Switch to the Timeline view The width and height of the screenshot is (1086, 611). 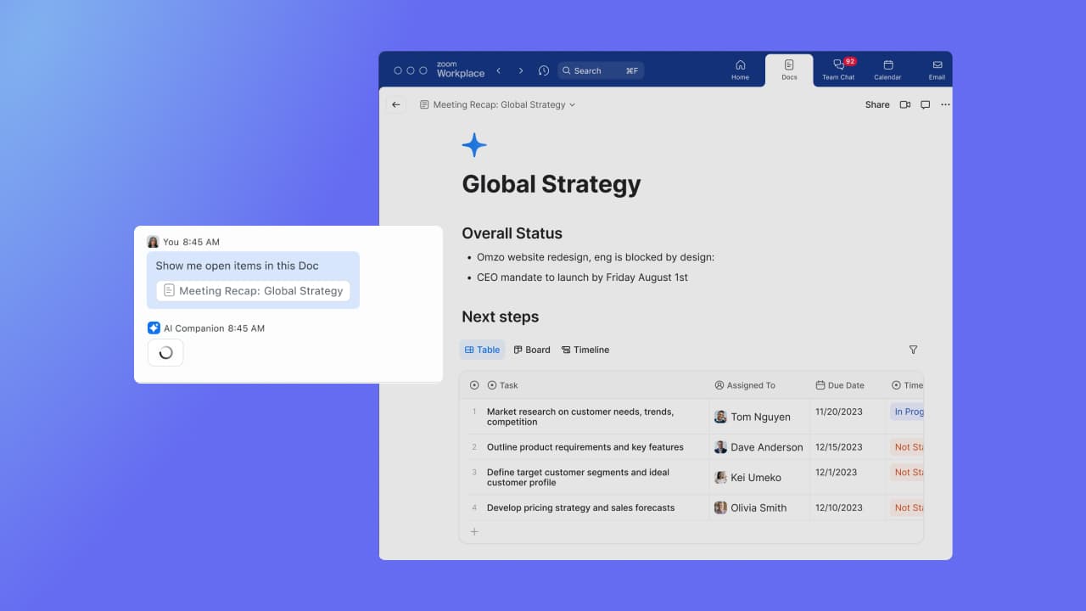click(585, 350)
